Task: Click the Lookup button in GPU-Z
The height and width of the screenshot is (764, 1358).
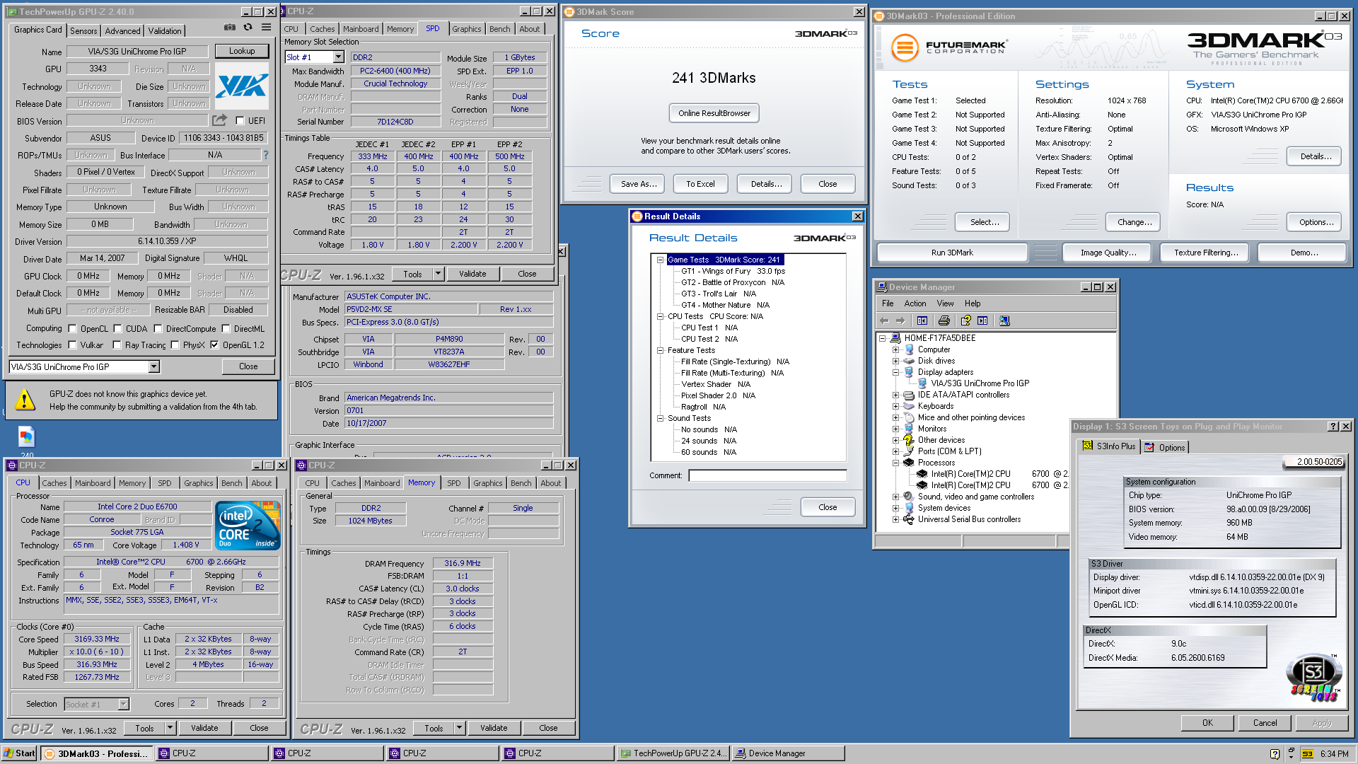Action: click(x=242, y=51)
